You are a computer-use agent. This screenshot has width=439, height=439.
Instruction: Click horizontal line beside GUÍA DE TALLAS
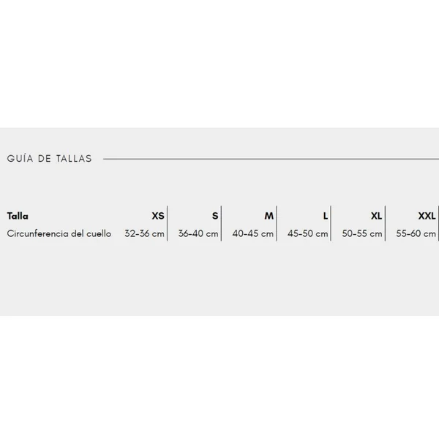[271, 159]
